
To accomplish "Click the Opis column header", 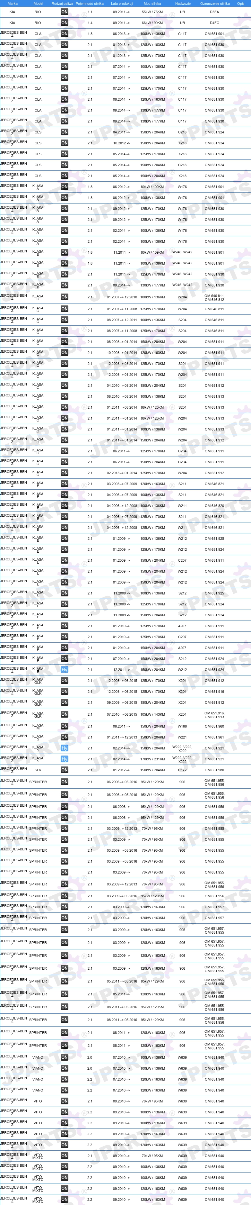I will click(241, 3).
